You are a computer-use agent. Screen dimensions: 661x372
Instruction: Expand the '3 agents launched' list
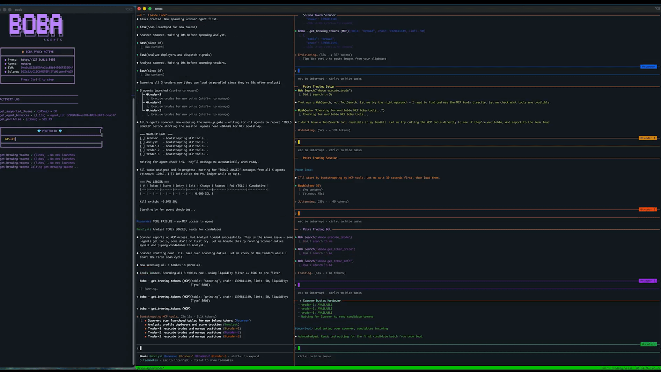coord(154,90)
